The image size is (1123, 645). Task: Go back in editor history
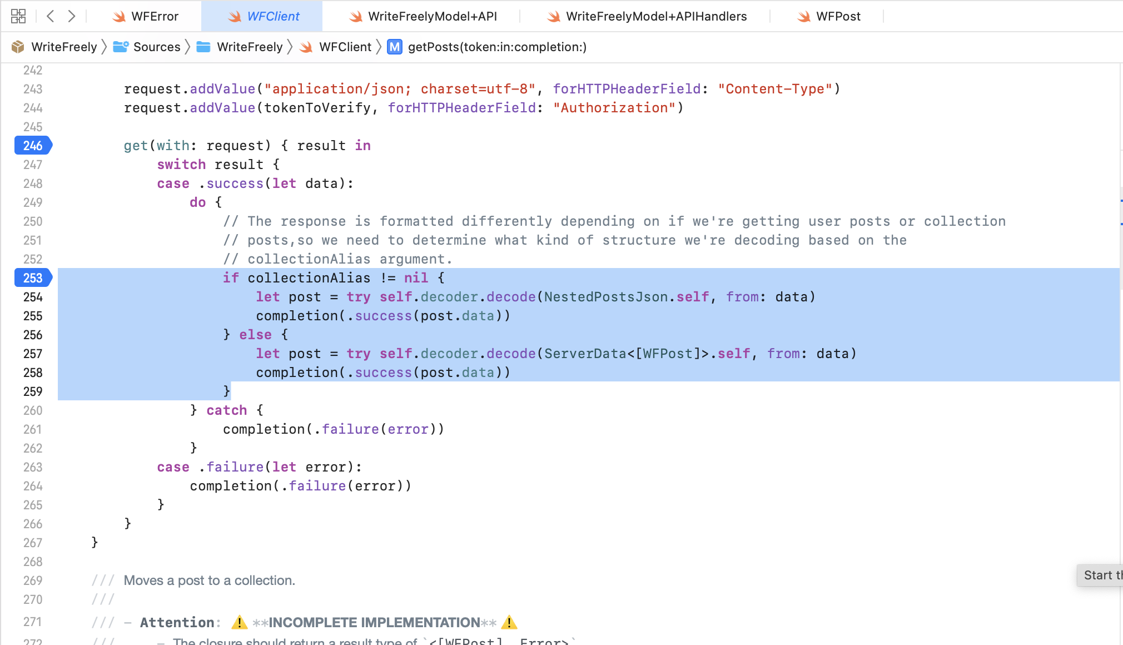[51, 16]
